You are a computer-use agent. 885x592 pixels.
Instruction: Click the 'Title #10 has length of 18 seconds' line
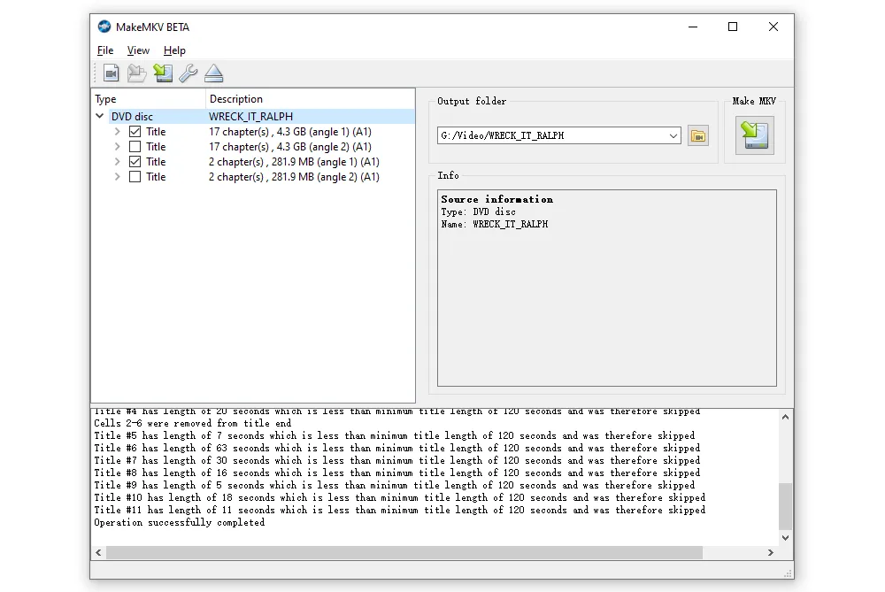400,497
